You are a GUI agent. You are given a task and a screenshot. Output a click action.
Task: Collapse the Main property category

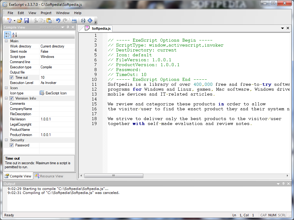pyautogui.click(x=6, y=41)
